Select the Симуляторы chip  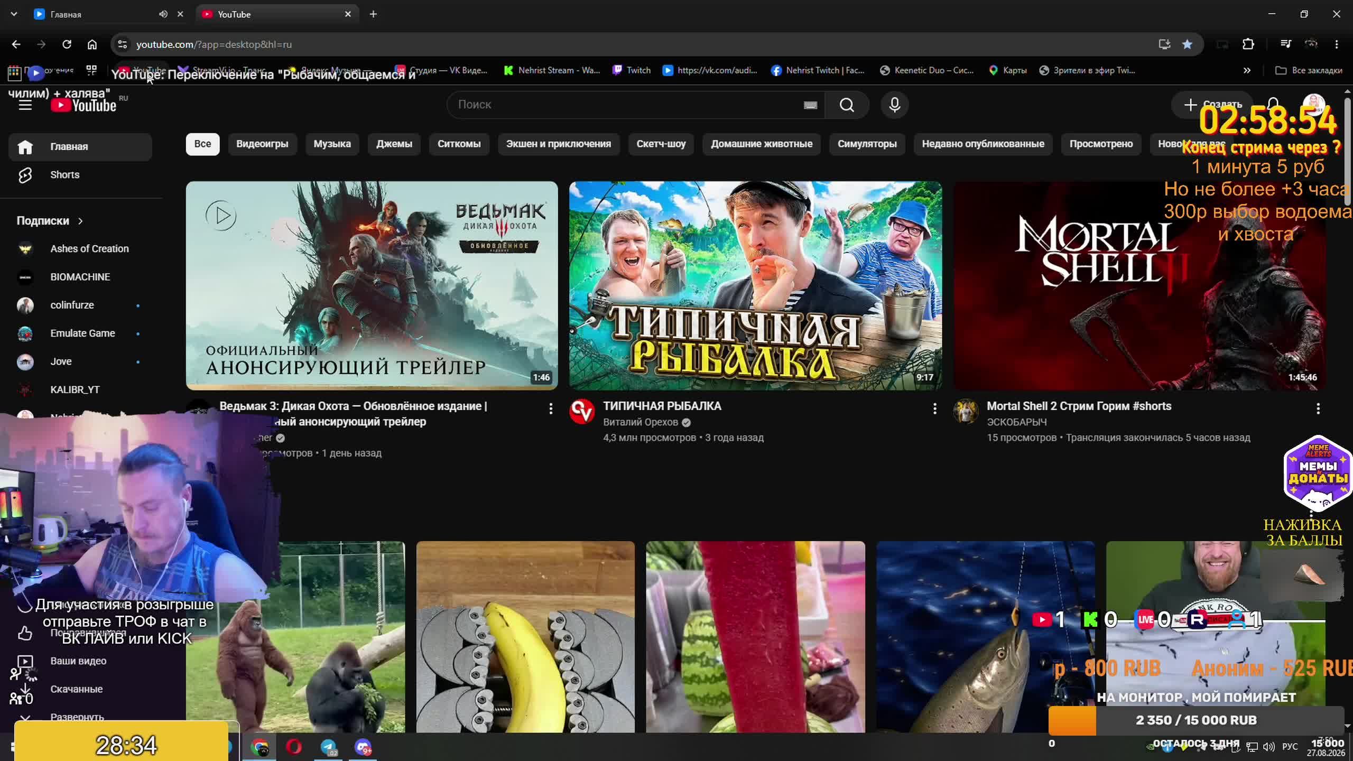(x=867, y=144)
